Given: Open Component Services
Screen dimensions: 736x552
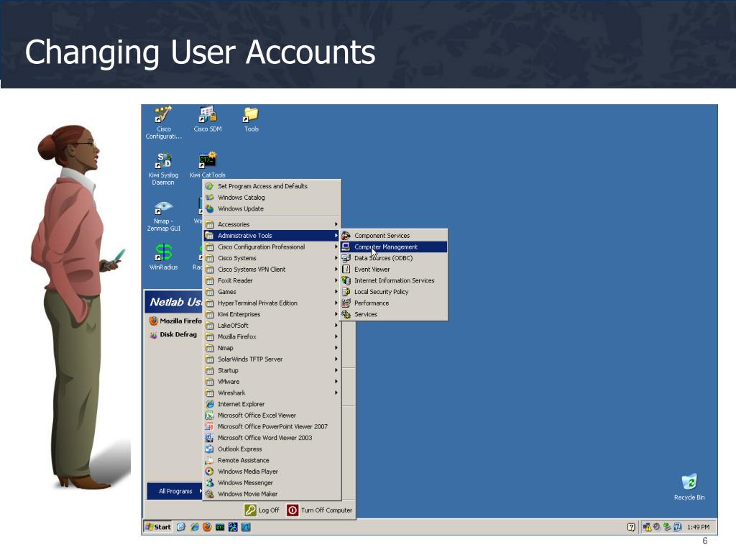Looking at the screenshot, I should click(x=394, y=236).
